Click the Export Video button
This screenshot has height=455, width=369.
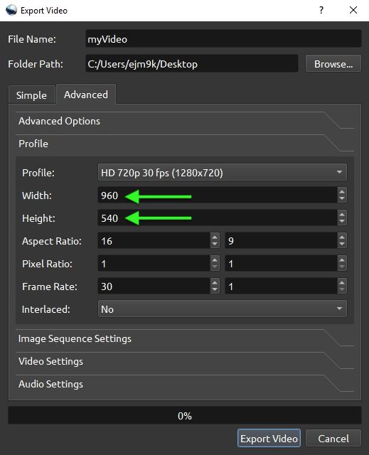[x=269, y=438]
